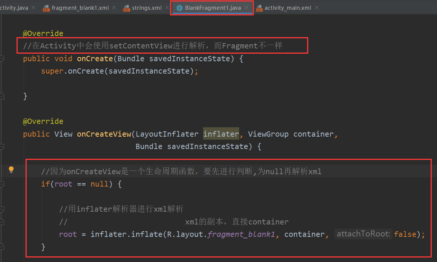437x262 pixels.
Task: Click the fold end marker beside xml的副本 comment
Action: pyautogui.click(x=2, y=222)
